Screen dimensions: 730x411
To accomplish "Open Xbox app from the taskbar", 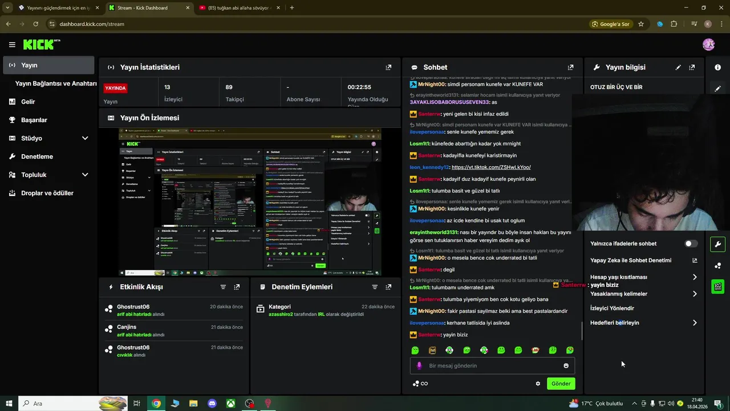I will 230,404.
